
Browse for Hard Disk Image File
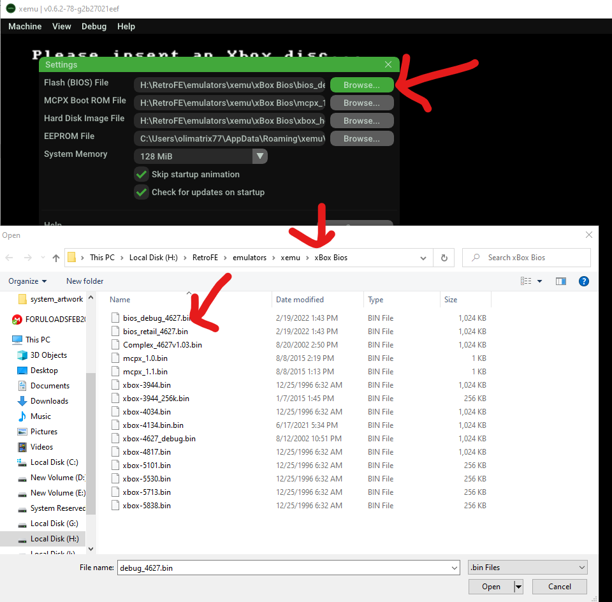[361, 121]
